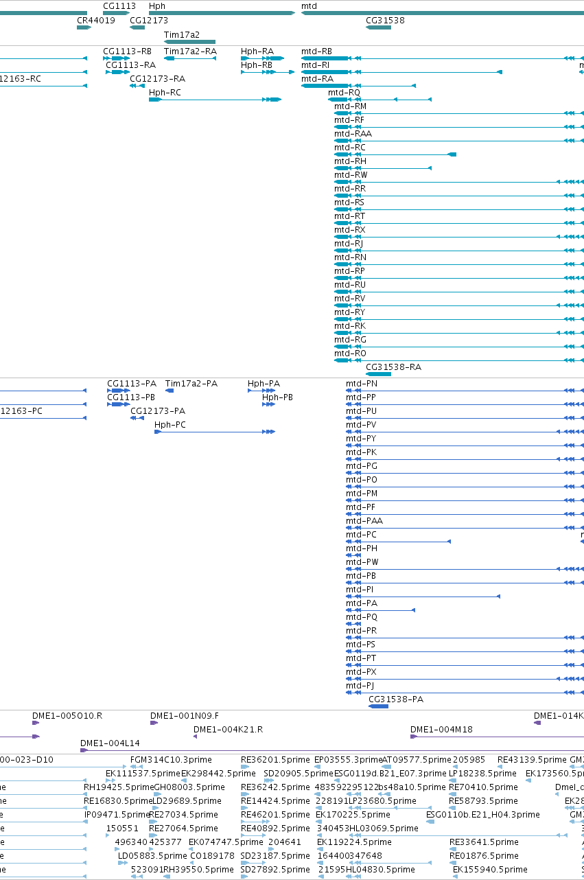Select EST label RE70410.5prime
The image size is (584, 880).
[483, 787]
